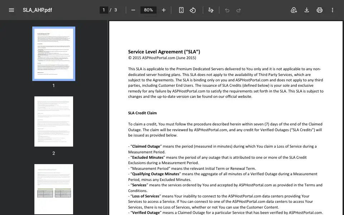Rotate the document counterclockwise

pos(193,10)
